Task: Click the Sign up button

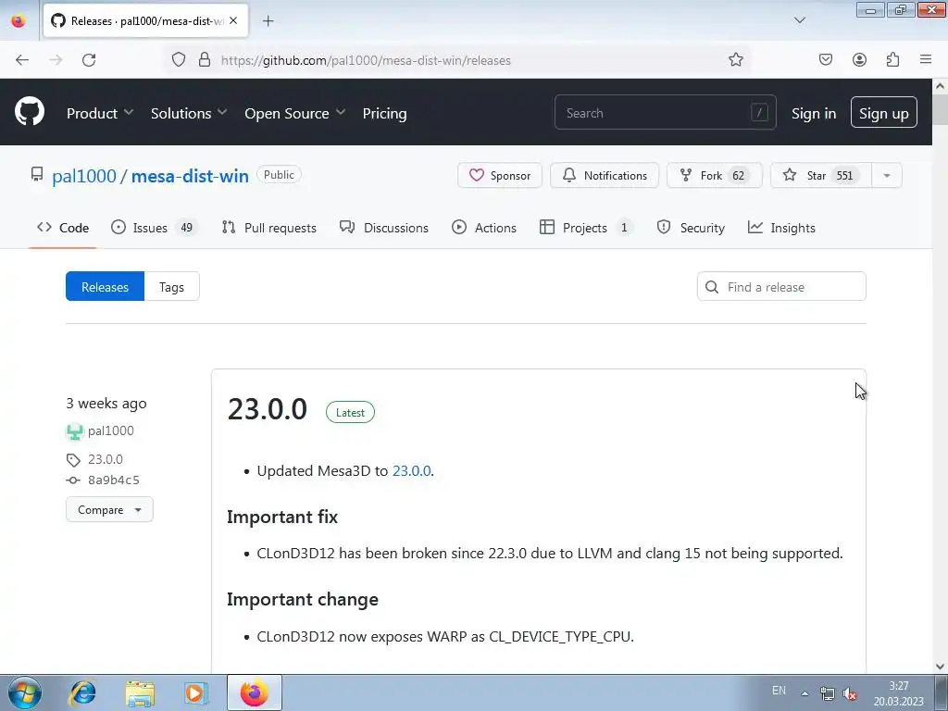Action: click(x=884, y=112)
